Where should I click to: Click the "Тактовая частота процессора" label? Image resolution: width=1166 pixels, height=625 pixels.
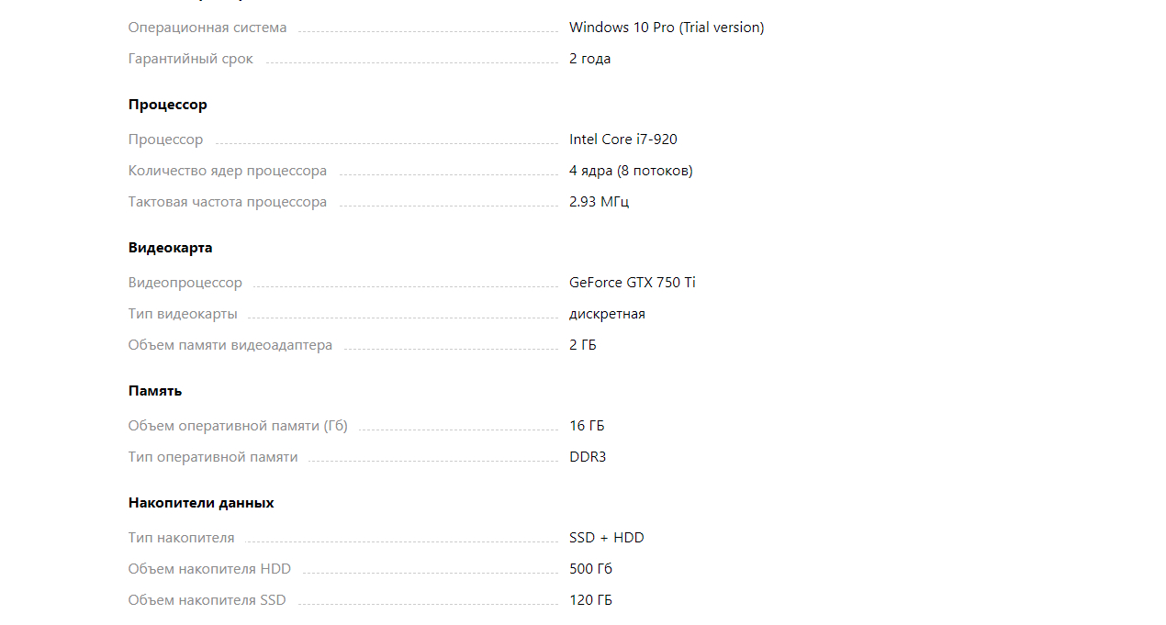(228, 202)
